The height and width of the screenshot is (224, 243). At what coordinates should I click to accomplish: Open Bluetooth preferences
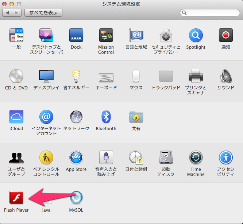(x=106, y=117)
